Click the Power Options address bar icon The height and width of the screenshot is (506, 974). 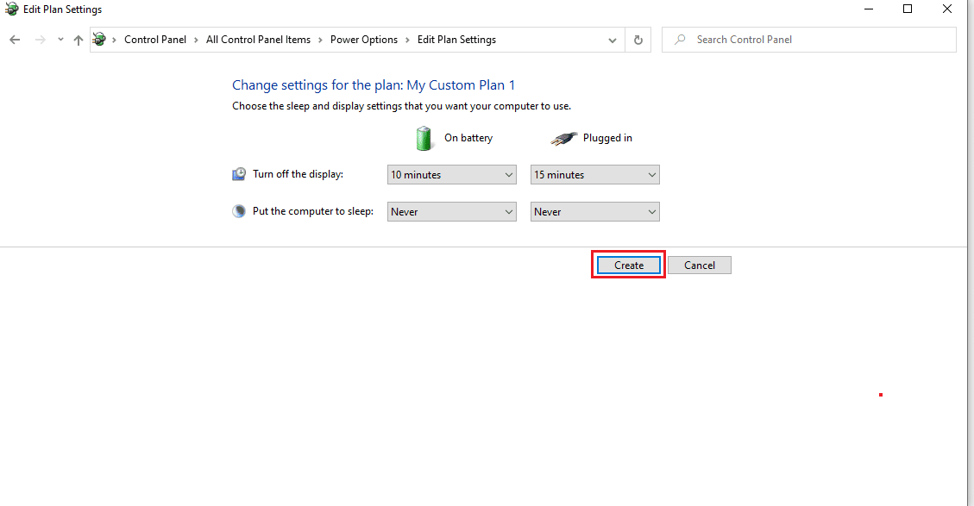coord(99,40)
